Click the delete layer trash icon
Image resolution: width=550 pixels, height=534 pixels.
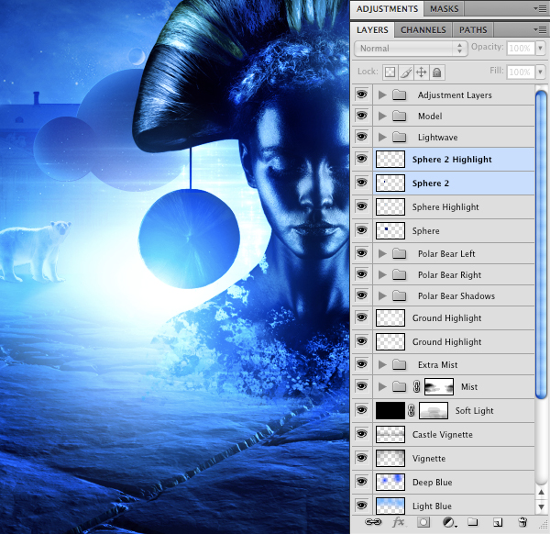click(x=522, y=522)
